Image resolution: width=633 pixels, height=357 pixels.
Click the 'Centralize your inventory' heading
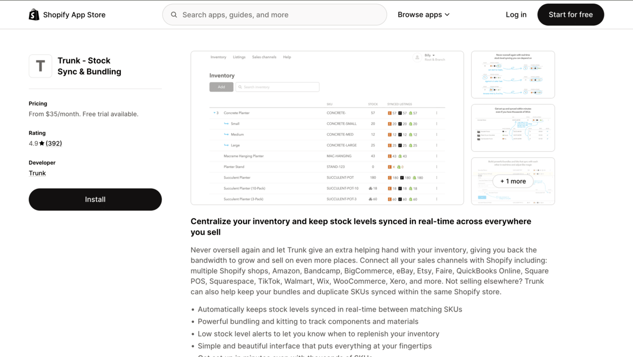(361, 227)
